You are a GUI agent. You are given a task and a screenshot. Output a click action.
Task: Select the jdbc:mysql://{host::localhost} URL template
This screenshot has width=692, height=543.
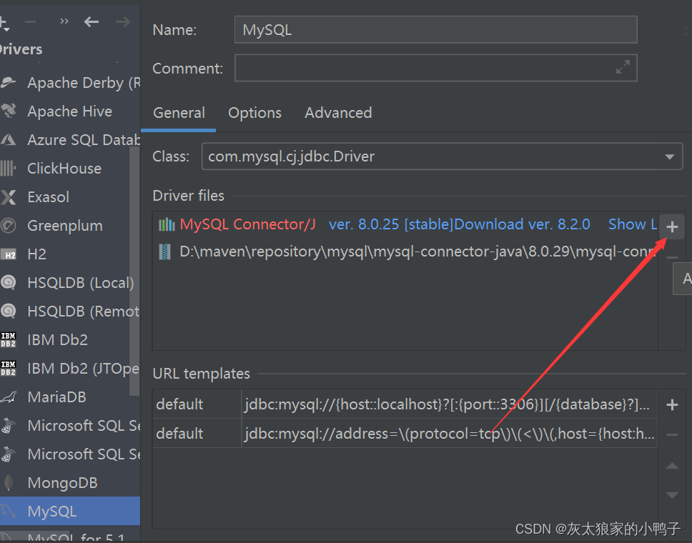tap(449, 404)
